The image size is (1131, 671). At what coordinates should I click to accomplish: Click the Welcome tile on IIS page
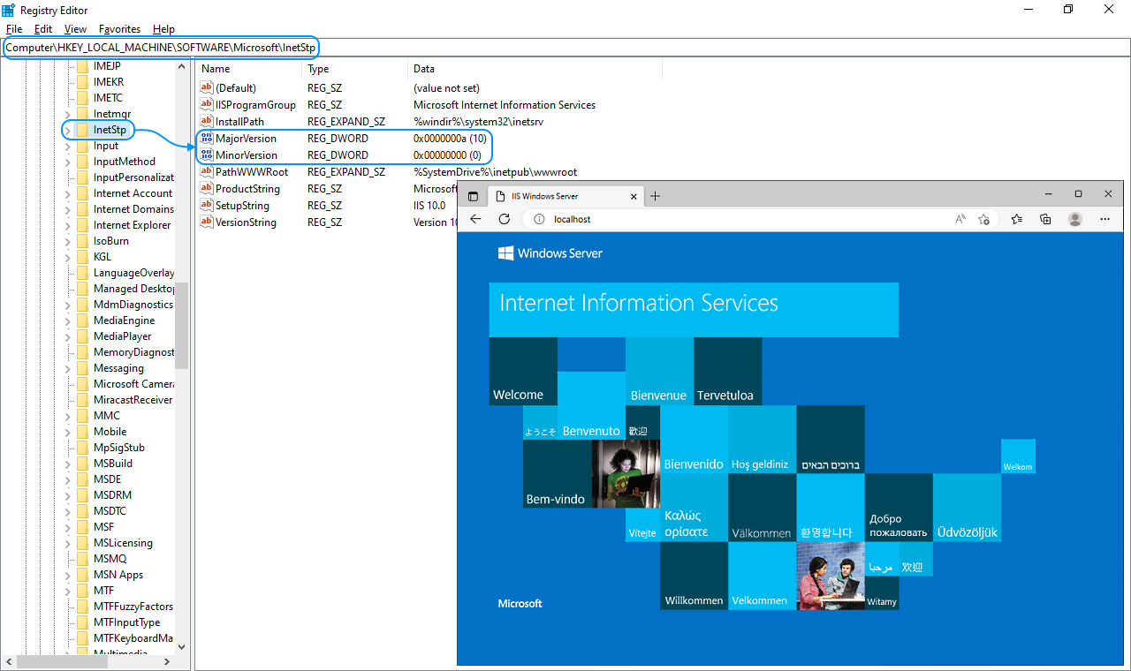(523, 371)
